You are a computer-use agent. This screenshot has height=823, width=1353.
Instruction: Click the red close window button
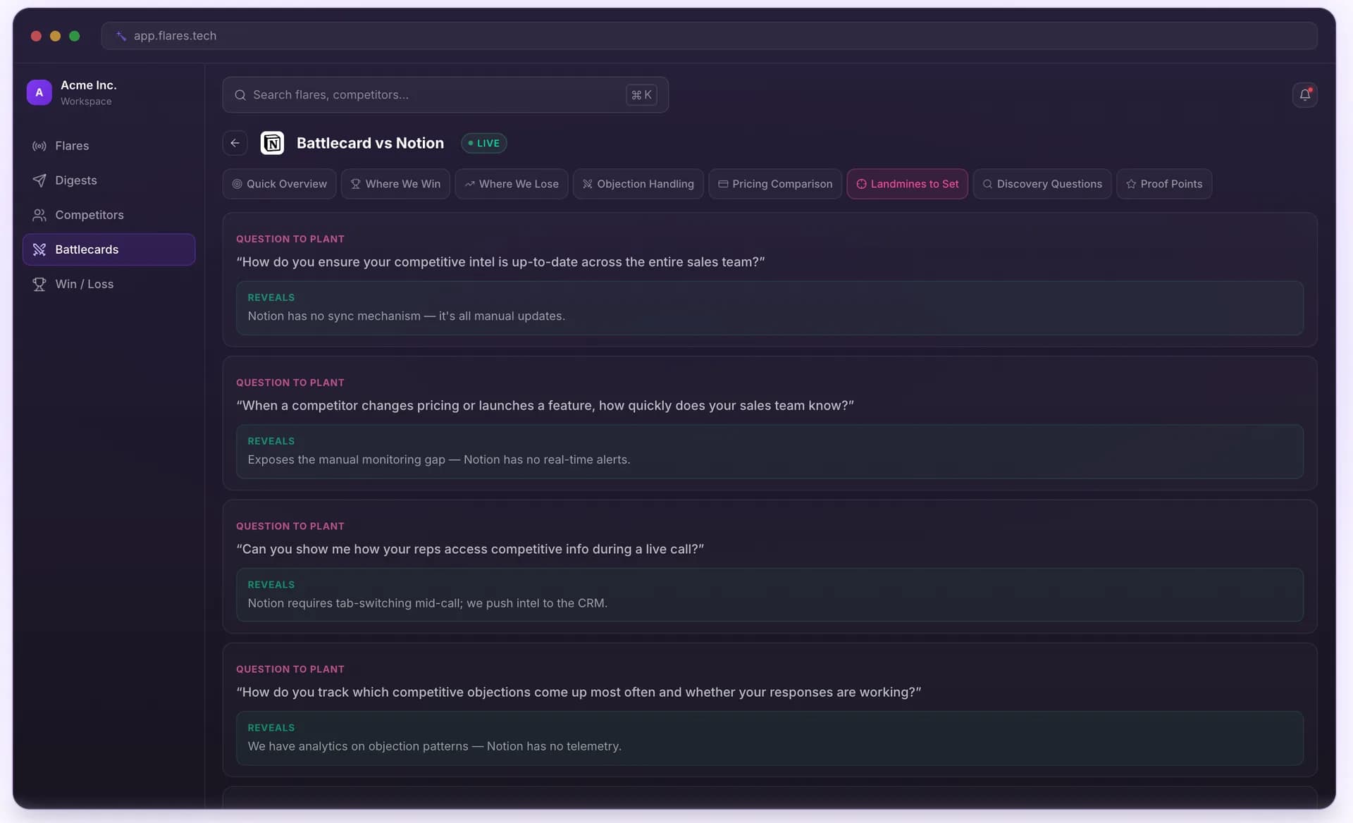pos(36,36)
